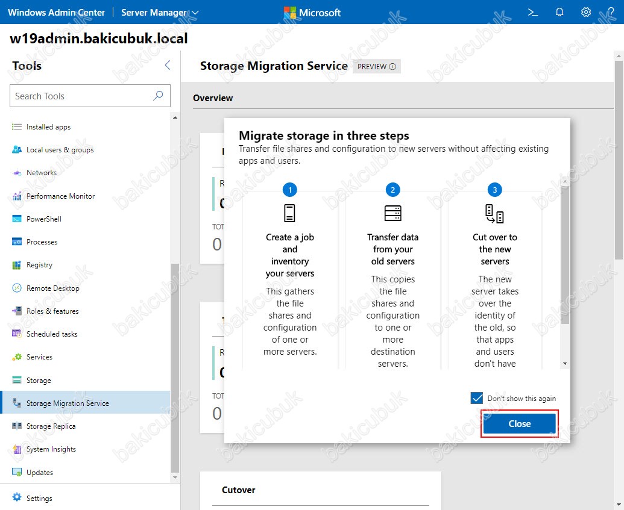Click the Storage drive icon
This screenshot has width=624, height=510.
click(17, 380)
